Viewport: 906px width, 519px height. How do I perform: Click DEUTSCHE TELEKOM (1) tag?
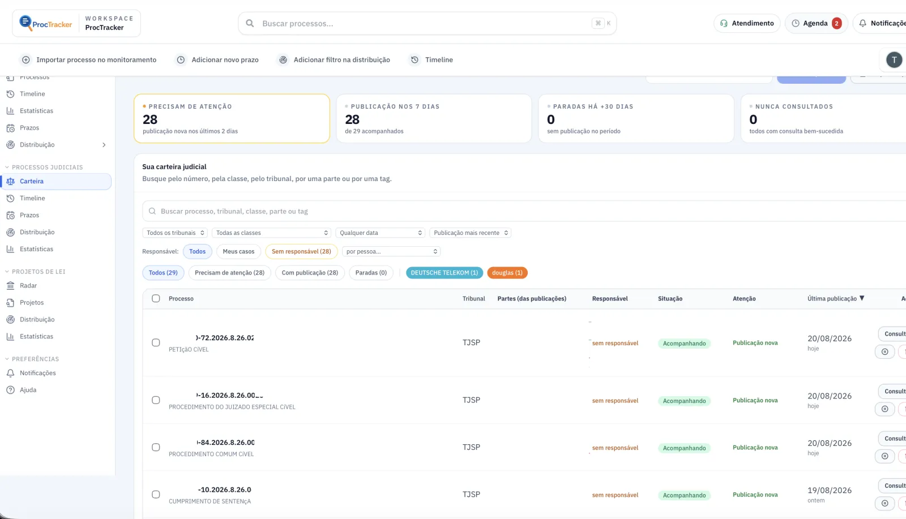point(445,273)
